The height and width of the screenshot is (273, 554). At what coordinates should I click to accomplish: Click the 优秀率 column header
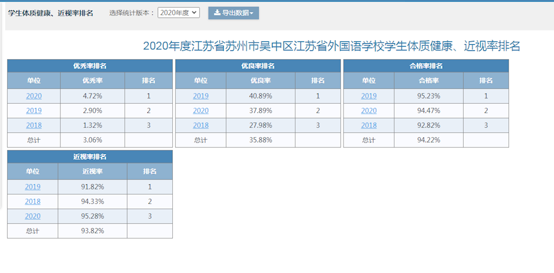pos(93,80)
